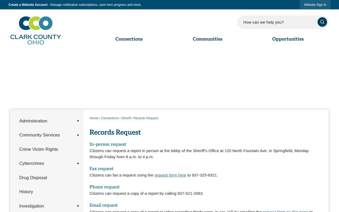Select Crime Victim Rights in sidebar
Screen dimensions: 339x212
tap(39, 149)
